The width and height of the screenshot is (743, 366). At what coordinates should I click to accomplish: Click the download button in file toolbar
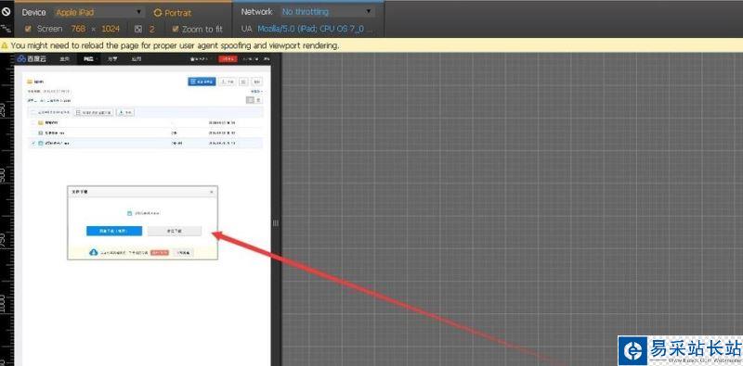pos(125,112)
